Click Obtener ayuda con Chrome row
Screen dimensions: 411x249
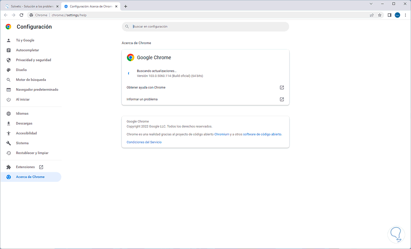pyautogui.click(x=206, y=87)
